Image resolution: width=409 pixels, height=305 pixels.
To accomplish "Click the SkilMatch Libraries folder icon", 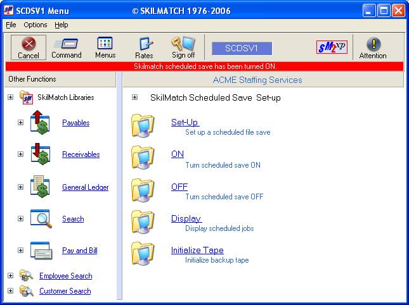I will coord(27,97).
